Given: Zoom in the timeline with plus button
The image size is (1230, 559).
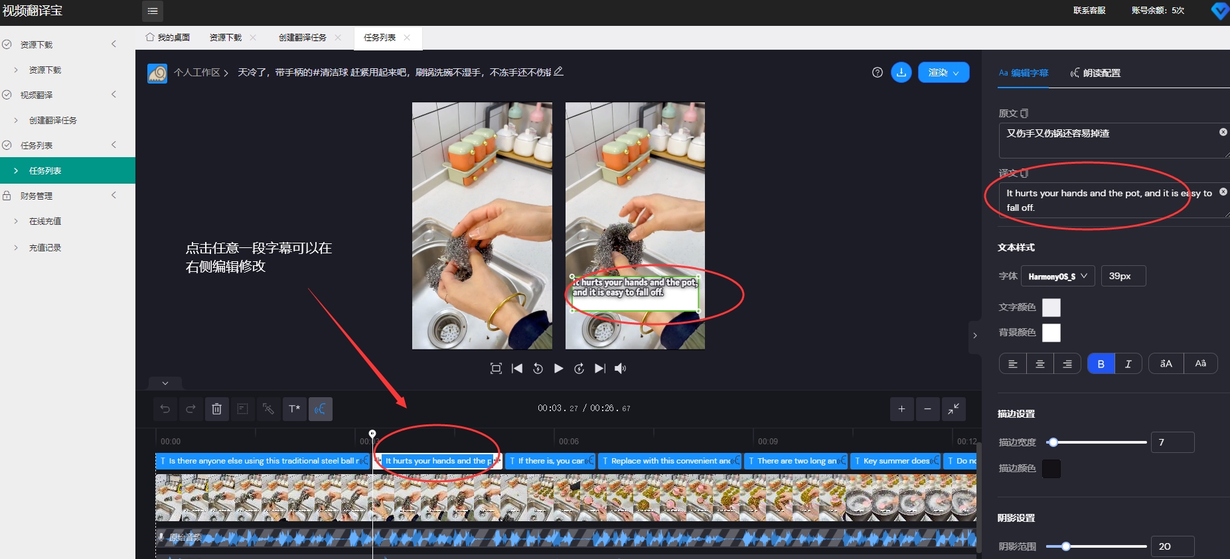Looking at the screenshot, I should pos(901,409).
